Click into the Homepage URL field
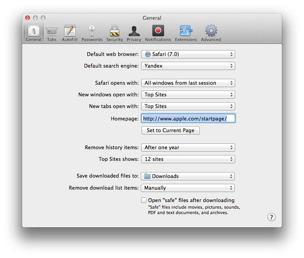Screen dimensions: 304x258 coord(188,119)
